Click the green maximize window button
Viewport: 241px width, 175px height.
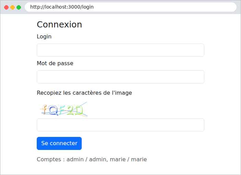tap(19, 7)
